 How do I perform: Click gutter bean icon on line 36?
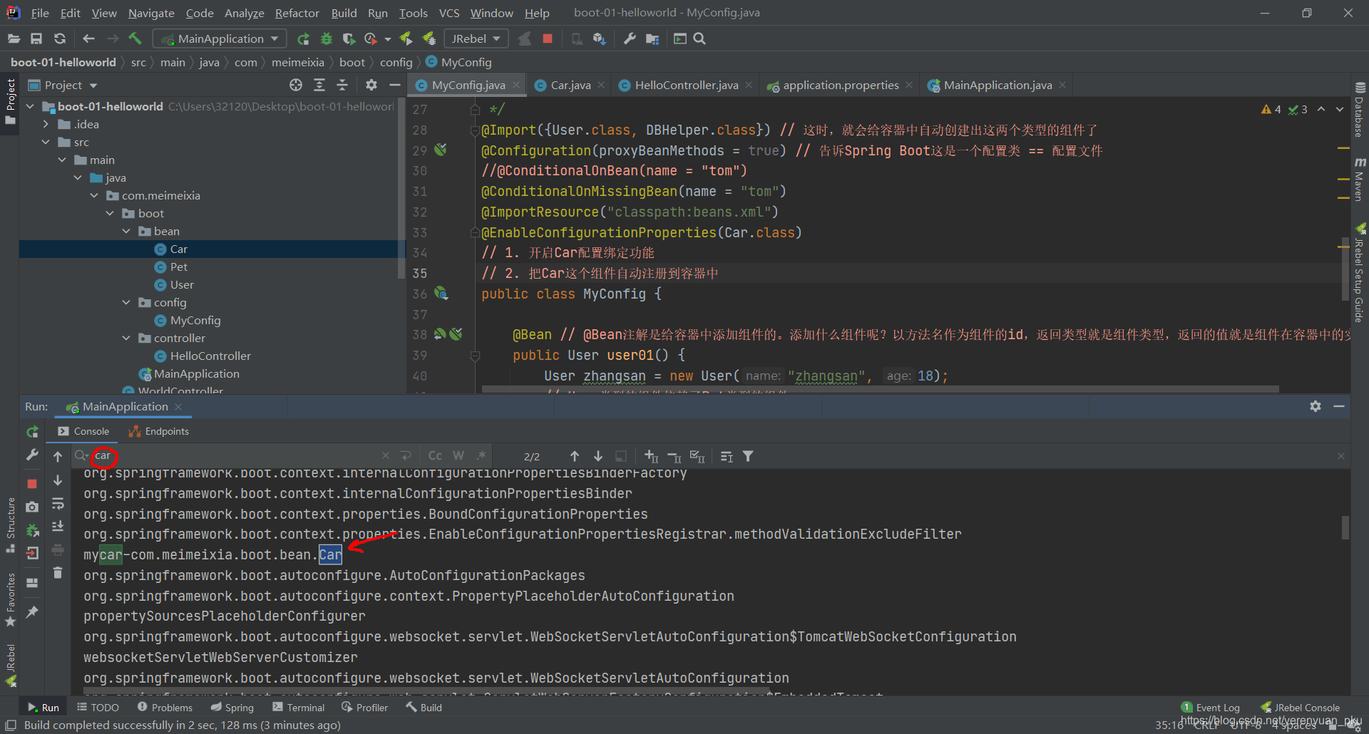pyautogui.click(x=441, y=294)
